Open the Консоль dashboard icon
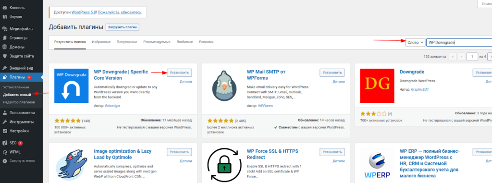The height and width of the screenshot is (183, 492). point(5,8)
